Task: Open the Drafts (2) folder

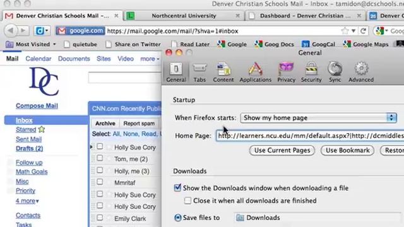Action: pos(30,149)
